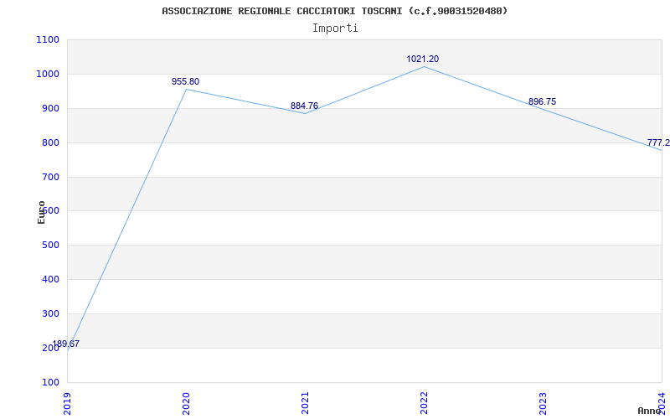Click the x-axis year label 2023
This screenshot has height=419, width=670.
(543, 403)
